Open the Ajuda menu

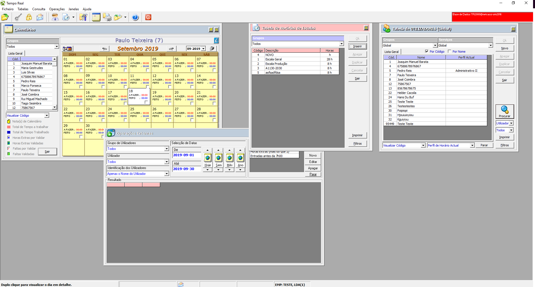[87, 9]
